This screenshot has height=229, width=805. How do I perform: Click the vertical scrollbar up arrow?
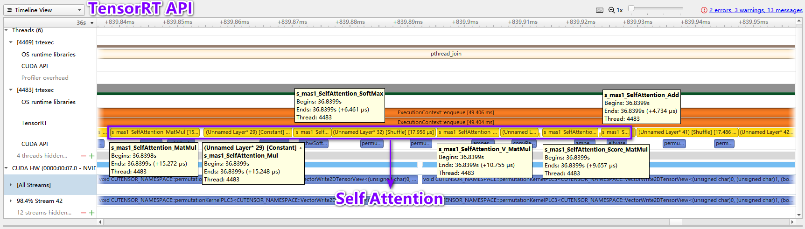800,21
